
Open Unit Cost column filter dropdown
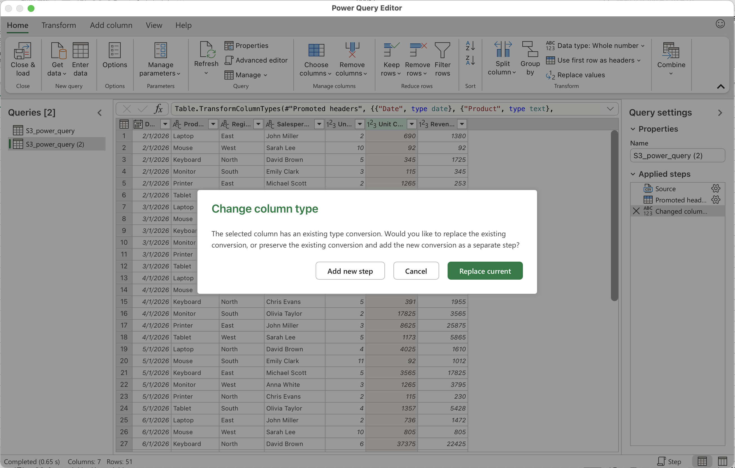click(412, 124)
